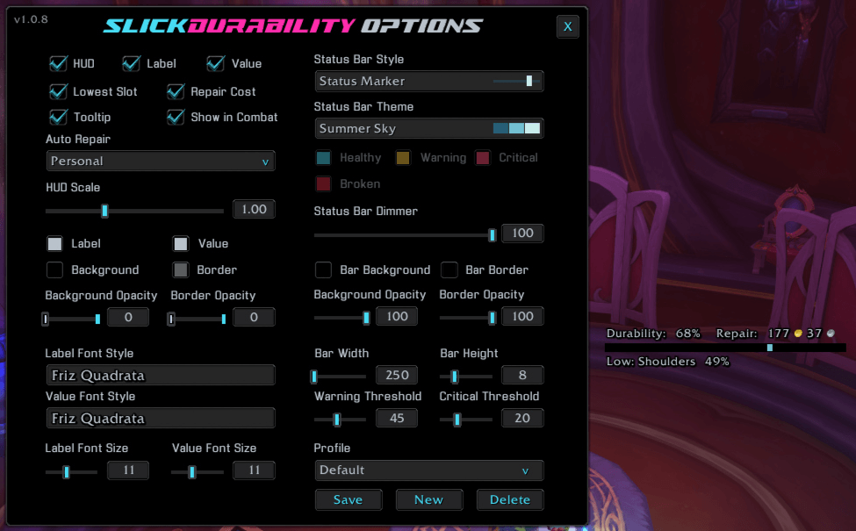Adjust the Warning Threshold slider
Viewport: 856px width, 531px height.
point(340,420)
